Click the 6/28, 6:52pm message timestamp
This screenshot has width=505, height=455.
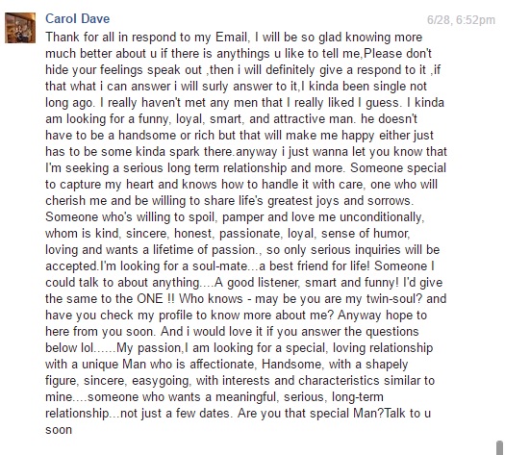point(461,20)
